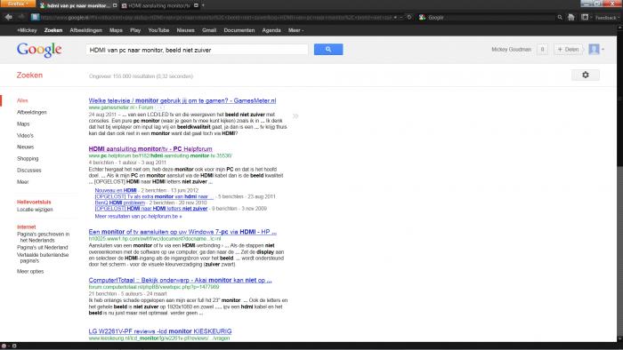Open Agenda in the Google top bar
This screenshot has height=350, width=623.
(x=271, y=30)
